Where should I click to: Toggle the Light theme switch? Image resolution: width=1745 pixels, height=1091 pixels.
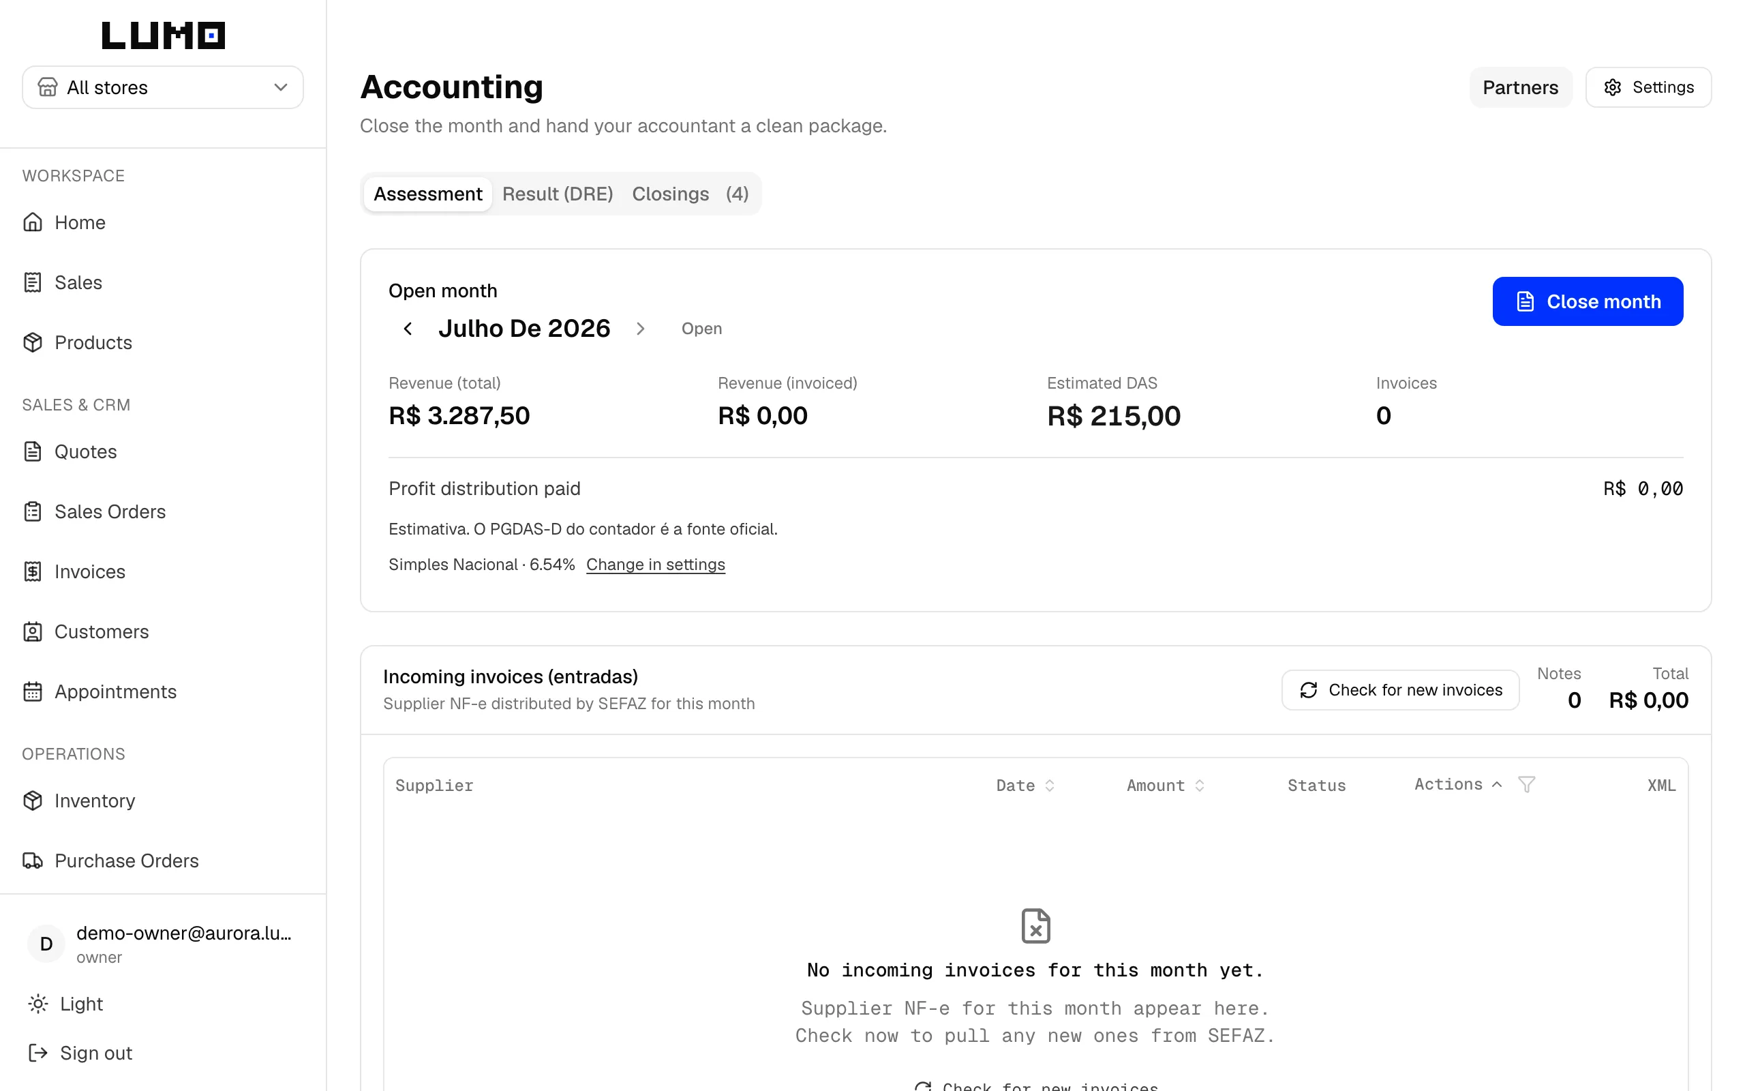(x=65, y=1004)
